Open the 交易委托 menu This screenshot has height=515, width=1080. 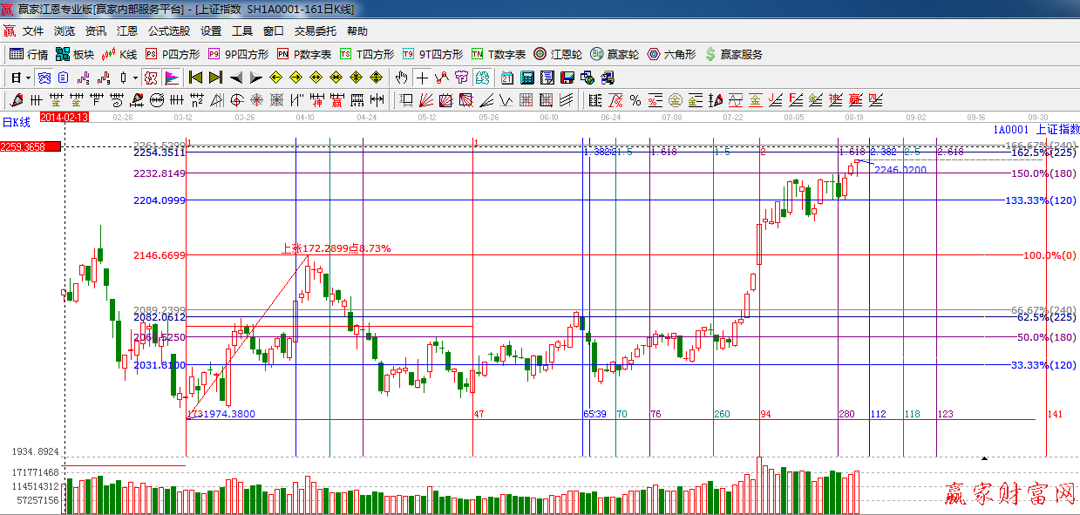[x=315, y=31]
